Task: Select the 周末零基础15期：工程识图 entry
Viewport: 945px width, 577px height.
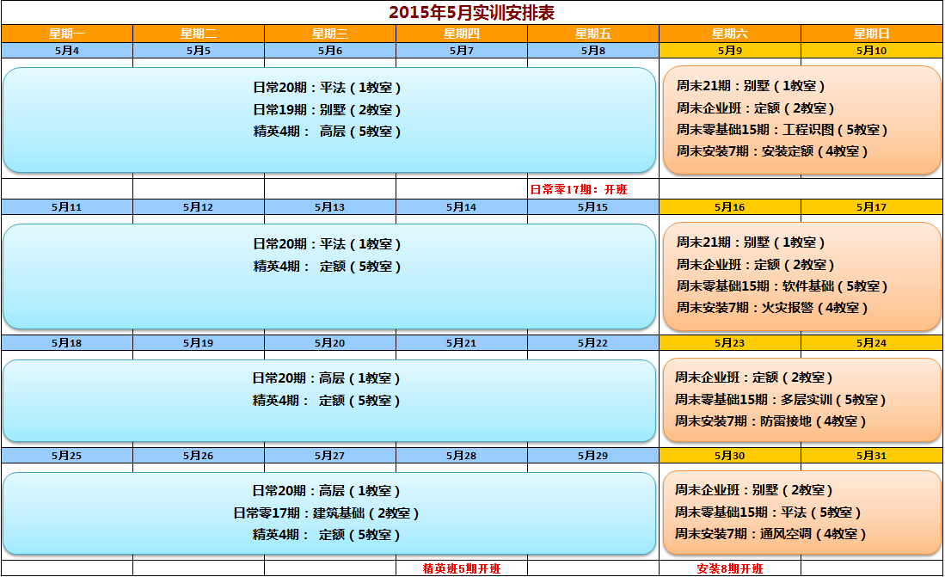Action: coord(782,130)
